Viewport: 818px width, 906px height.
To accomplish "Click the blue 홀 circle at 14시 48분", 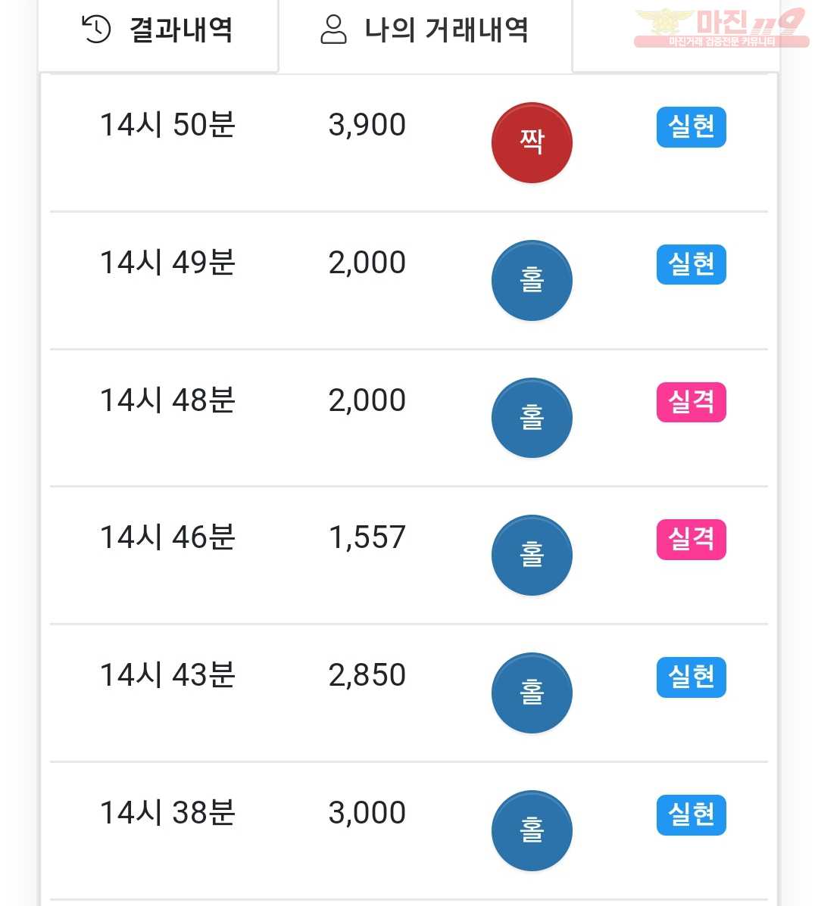I will pos(532,418).
